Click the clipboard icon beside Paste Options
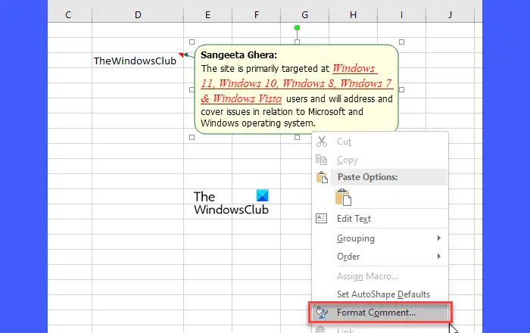 [x=322, y=177]
